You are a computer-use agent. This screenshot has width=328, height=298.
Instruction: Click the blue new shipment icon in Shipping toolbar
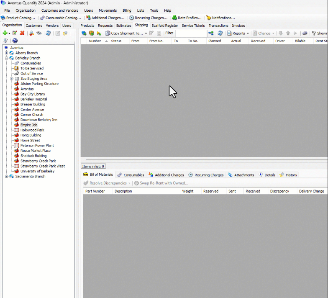(84, 33)
